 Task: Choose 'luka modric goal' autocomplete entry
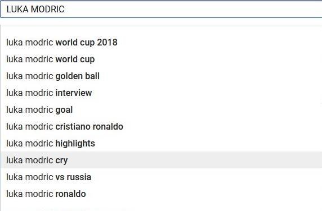click(x=161, y=109)
